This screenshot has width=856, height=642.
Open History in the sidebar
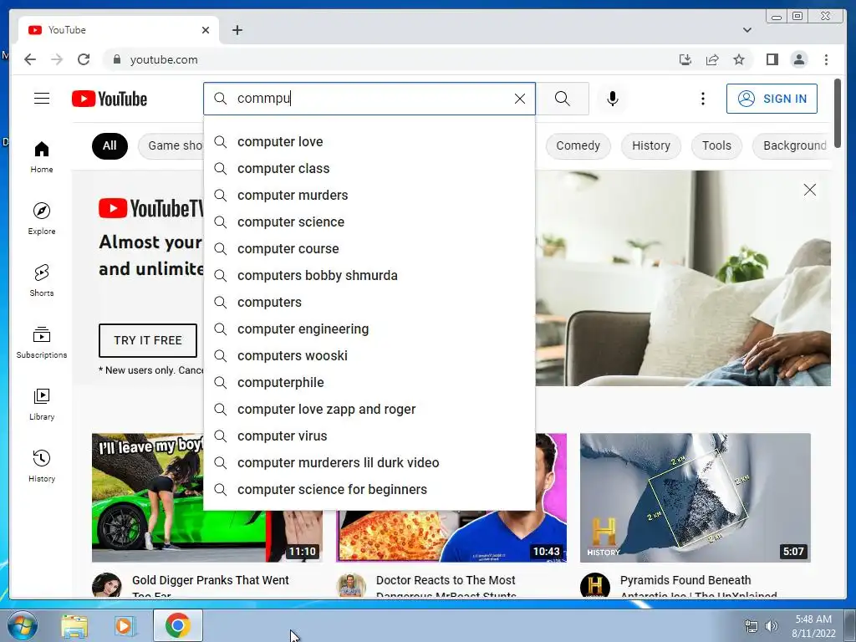[42, 466]
